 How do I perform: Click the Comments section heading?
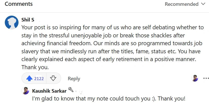coord(19,4)
